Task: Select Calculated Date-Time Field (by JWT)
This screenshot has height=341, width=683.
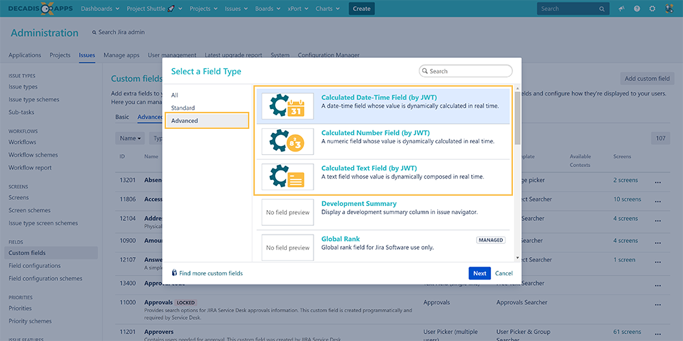Action: tap(383, 106)
